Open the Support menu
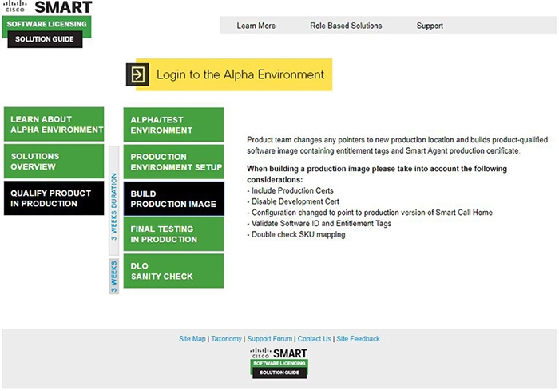559x391 pixels. [x=430, y=26]
